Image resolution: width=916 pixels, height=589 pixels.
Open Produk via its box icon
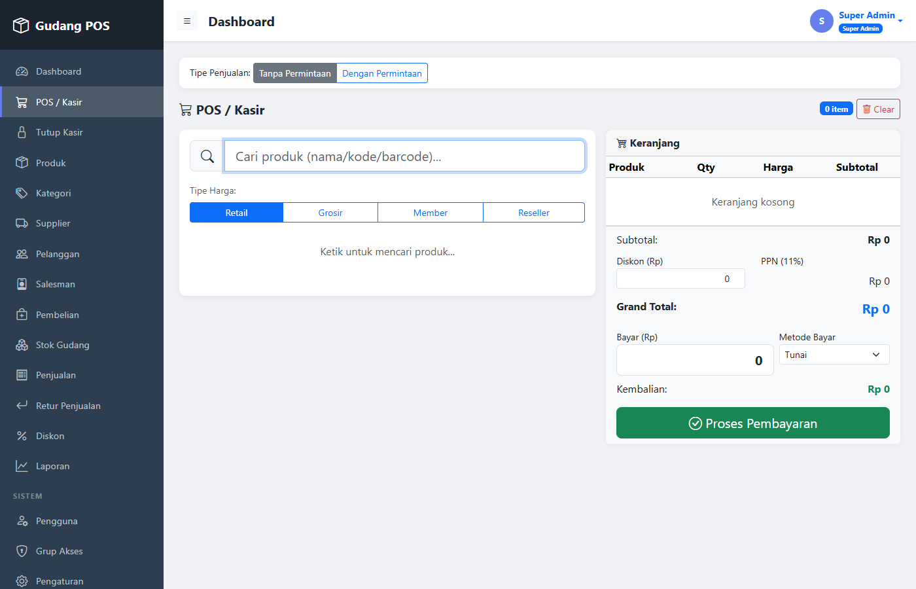pos(22,163)
